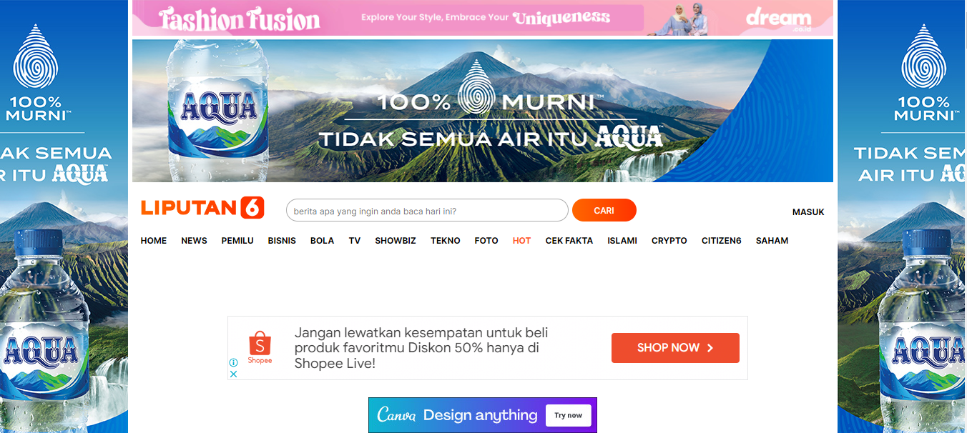Close the Shopee ad with X

pos(233,374)
